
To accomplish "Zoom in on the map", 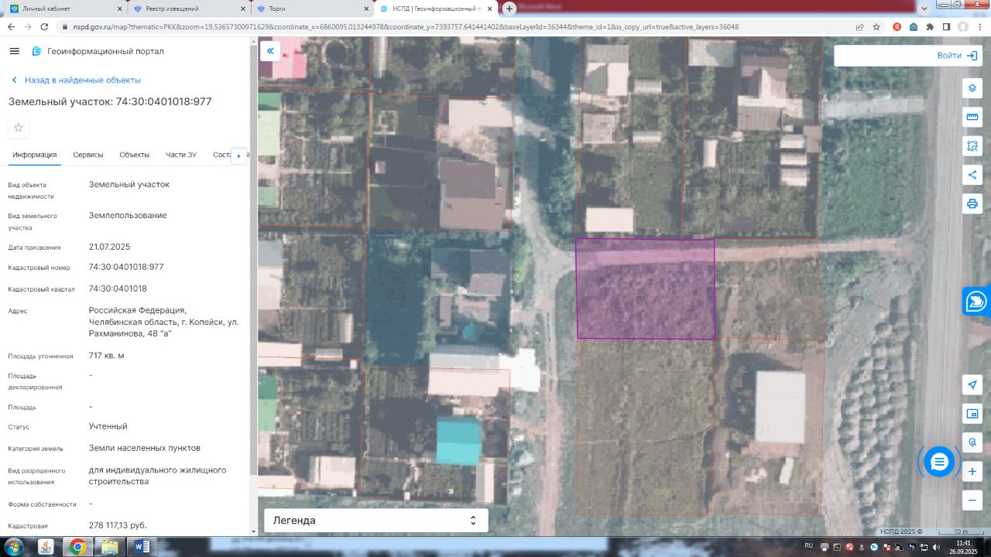I will click(972, 471).
